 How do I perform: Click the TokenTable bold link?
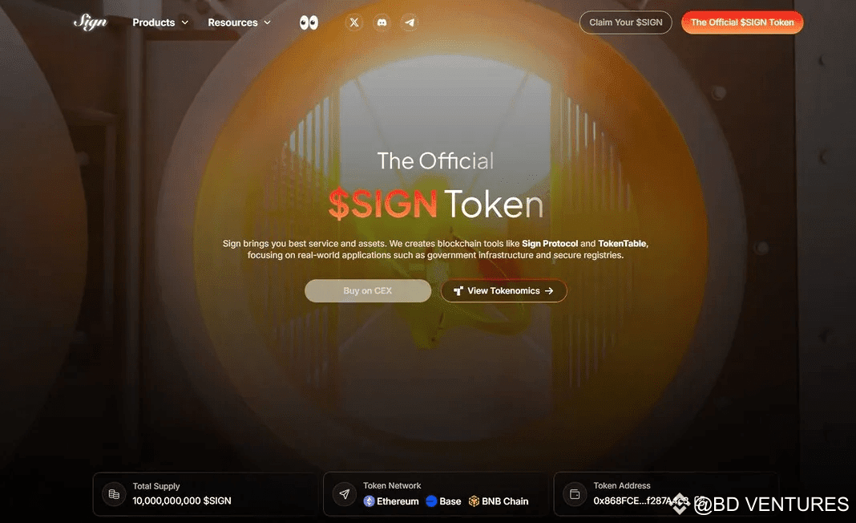622,244
